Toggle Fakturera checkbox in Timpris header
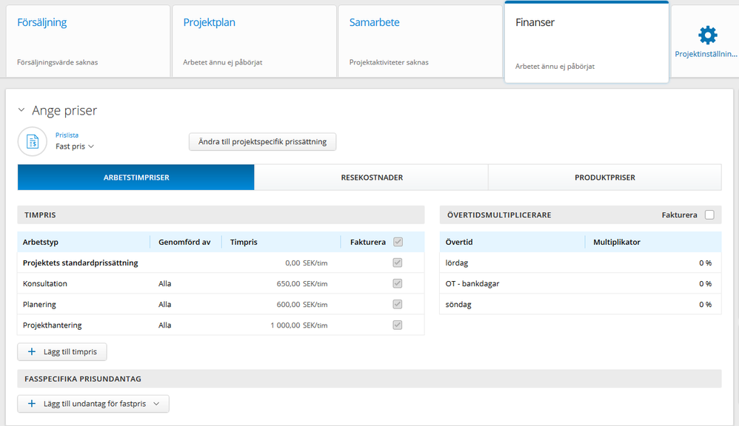This screenshot has height=426, width=739. [x=398, y=242]
